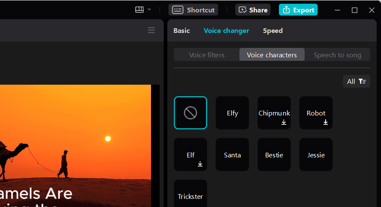Viewport: 381px width, 207px height.
Task: Expand the layout dropdown arrow
Action: (x=149, y=10)
